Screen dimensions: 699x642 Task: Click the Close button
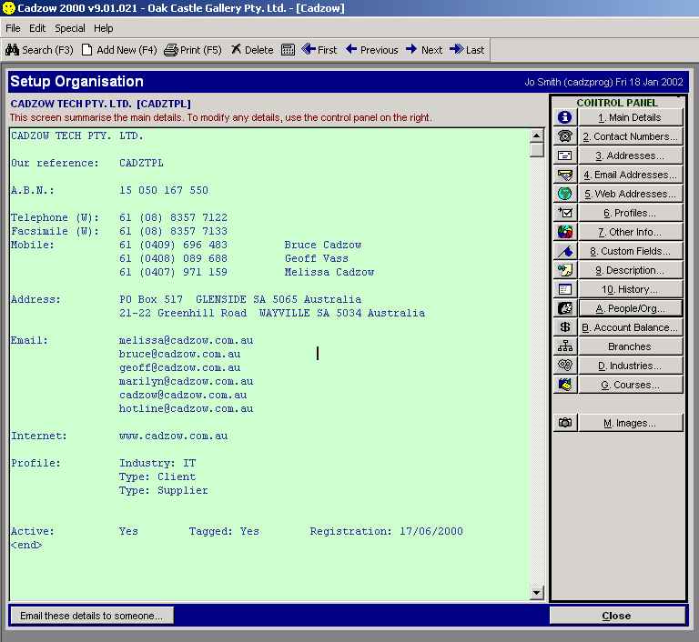617,616
